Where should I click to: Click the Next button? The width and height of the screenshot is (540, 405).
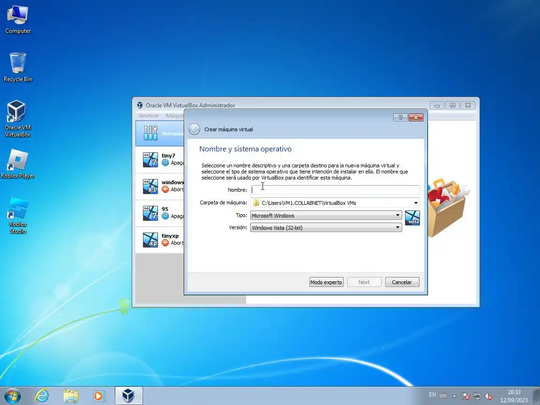pyautogui.click(x=364, y=282)
